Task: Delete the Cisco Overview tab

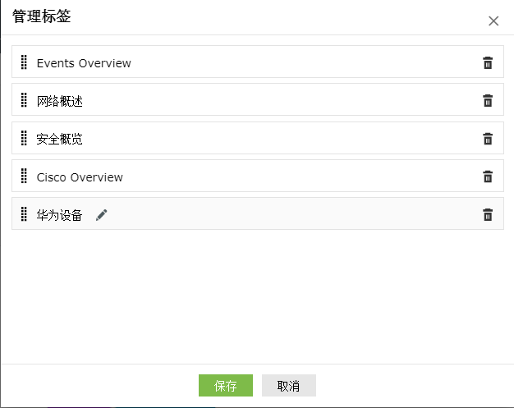Action: tap(488, 176)
